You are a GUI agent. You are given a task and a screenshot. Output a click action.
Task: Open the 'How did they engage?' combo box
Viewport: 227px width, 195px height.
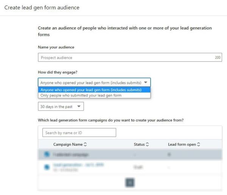click(x=94, y=82)
